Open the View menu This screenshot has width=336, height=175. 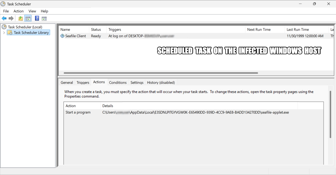[x=32, y=11]
